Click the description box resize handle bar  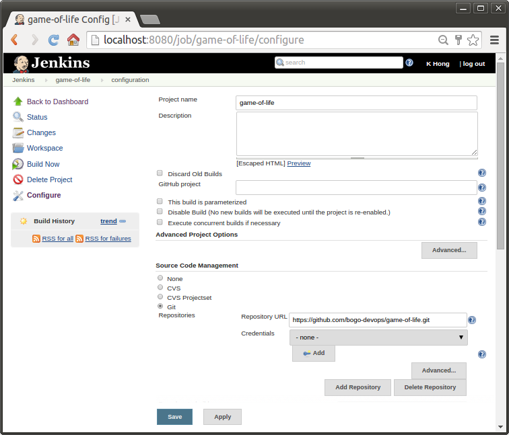357,158
